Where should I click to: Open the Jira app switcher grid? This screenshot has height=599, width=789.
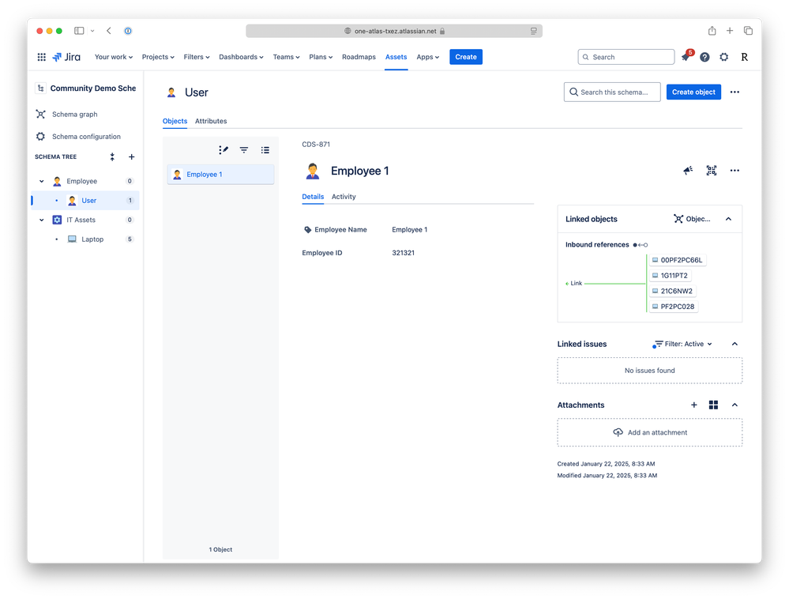pyautogui.click(x=42, y=57)
